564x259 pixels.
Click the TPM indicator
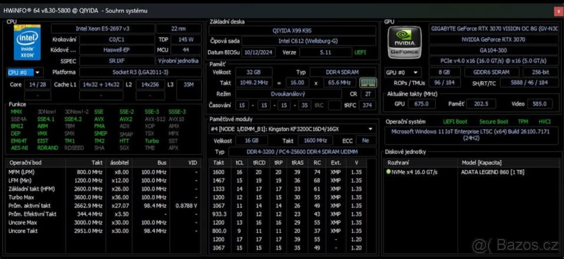(x=523, y=122)
